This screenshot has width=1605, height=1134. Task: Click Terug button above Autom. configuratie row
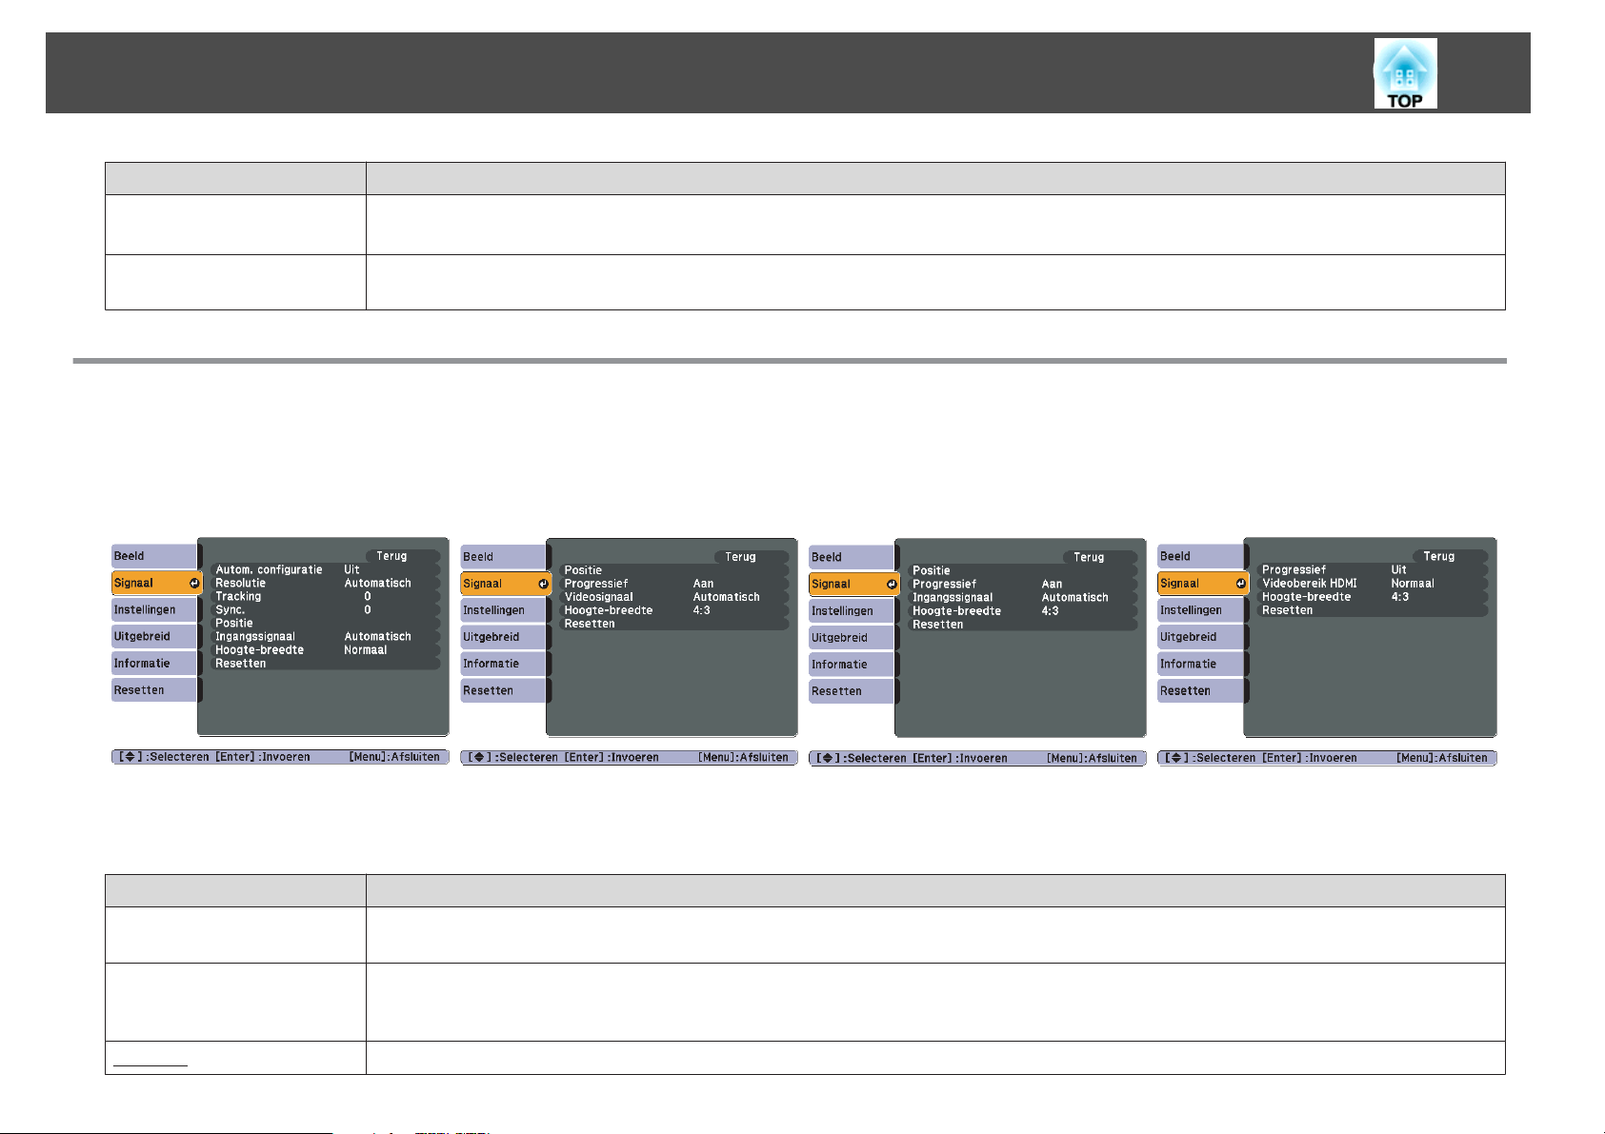coord(402,556)
